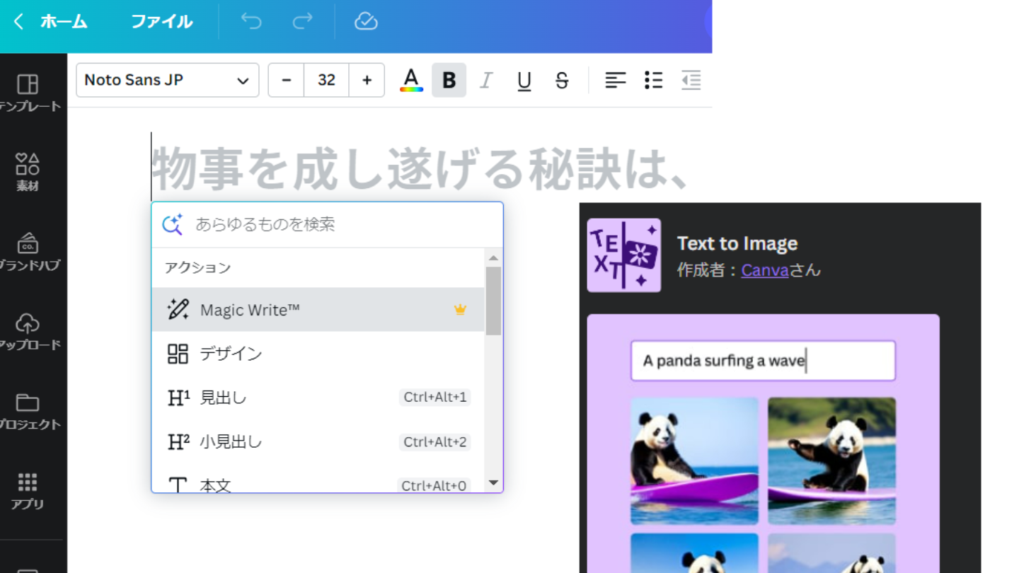Decrease the text indent

pyautogui.click(x=691, y=80)
